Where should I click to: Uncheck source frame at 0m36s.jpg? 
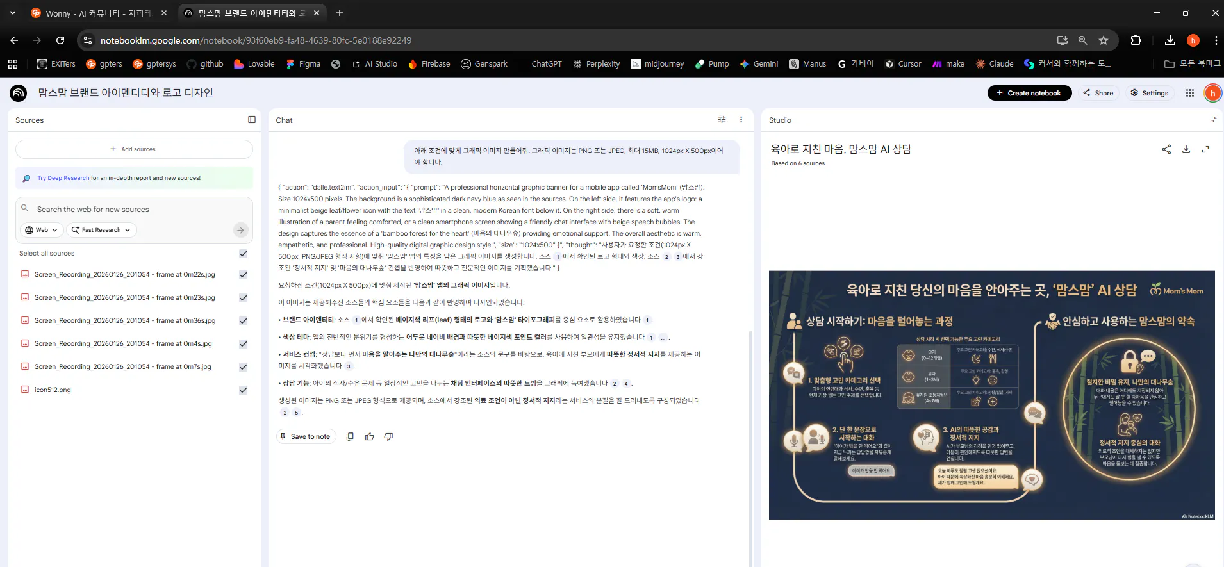[244, 321]
